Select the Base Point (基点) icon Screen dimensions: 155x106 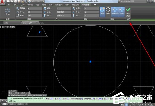pos(109,11)
